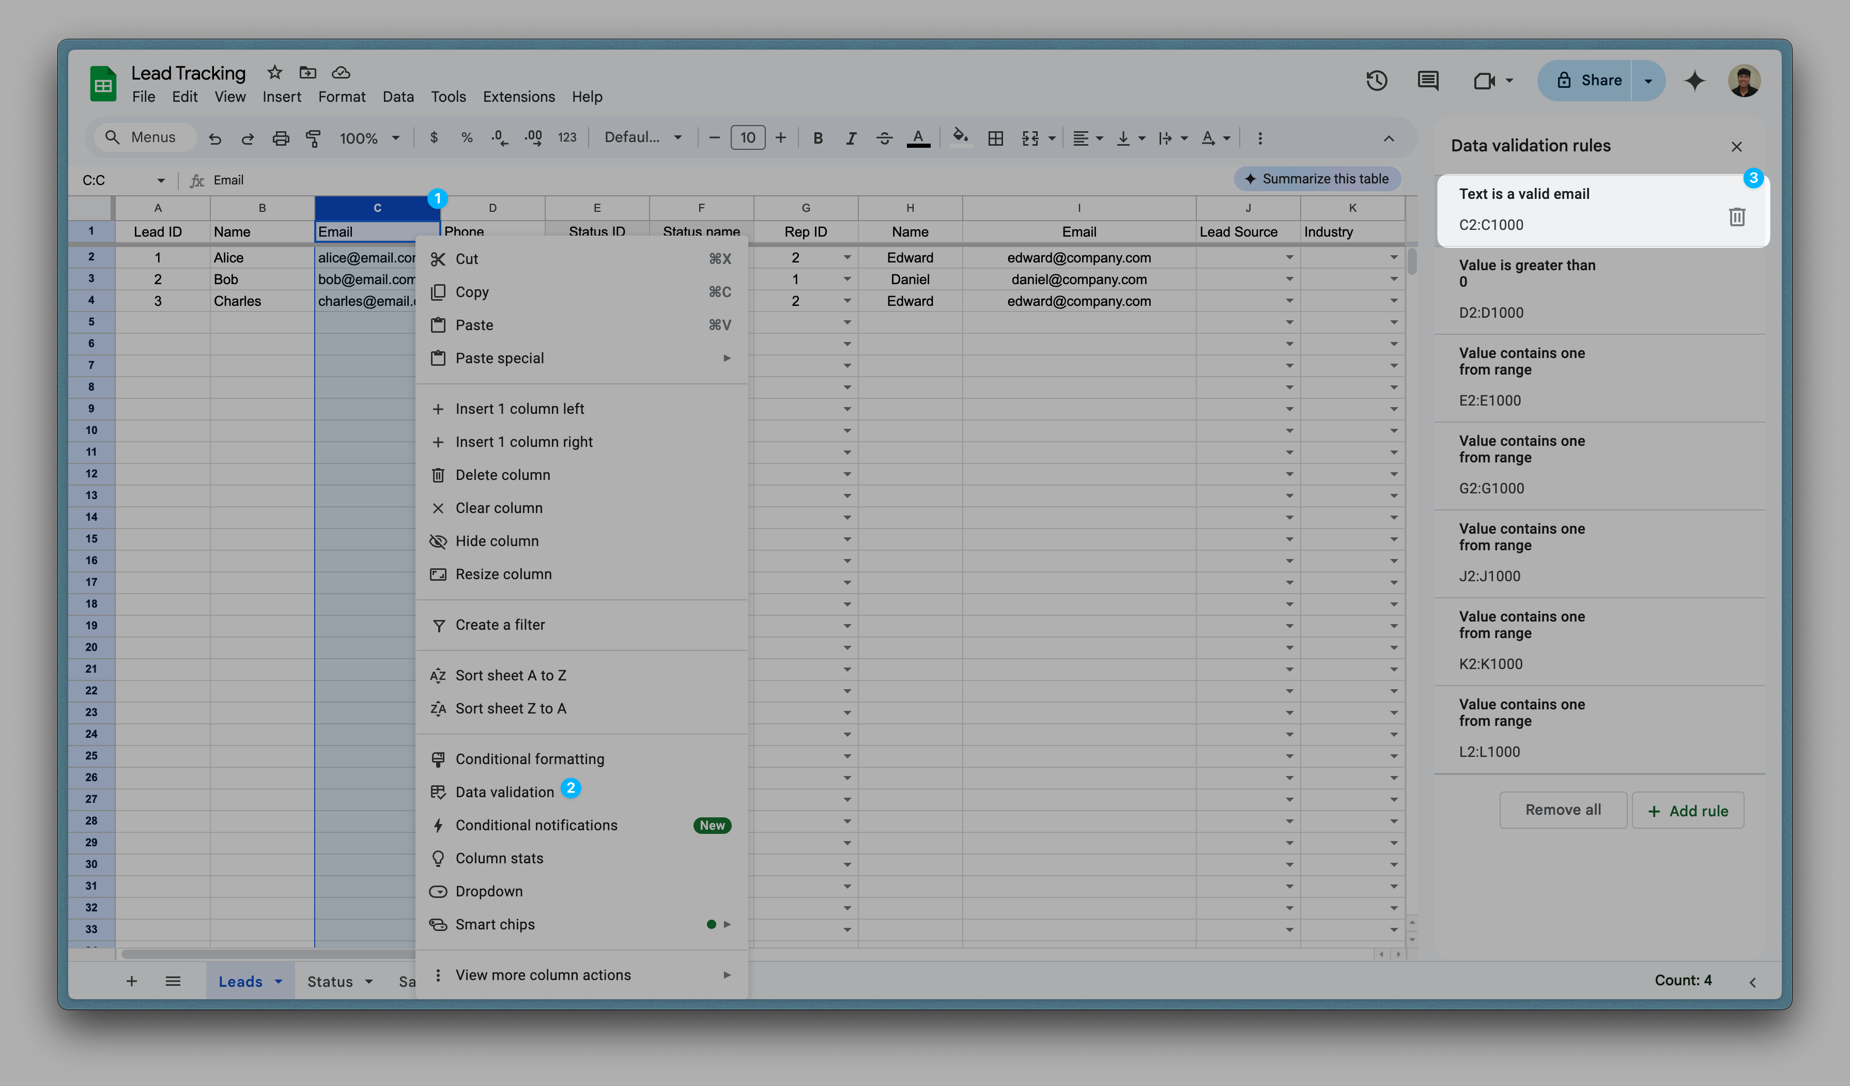Click the font size input field

(747, 138)
